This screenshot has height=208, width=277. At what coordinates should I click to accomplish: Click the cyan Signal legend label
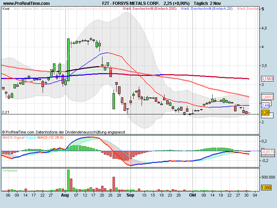(x=31, y=137)
